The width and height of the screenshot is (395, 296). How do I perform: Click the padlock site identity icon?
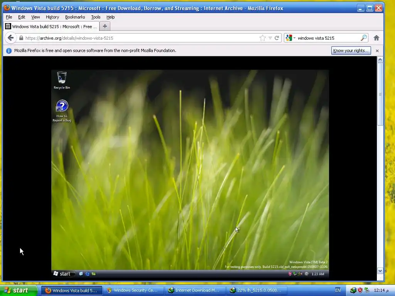pos(21,38)
